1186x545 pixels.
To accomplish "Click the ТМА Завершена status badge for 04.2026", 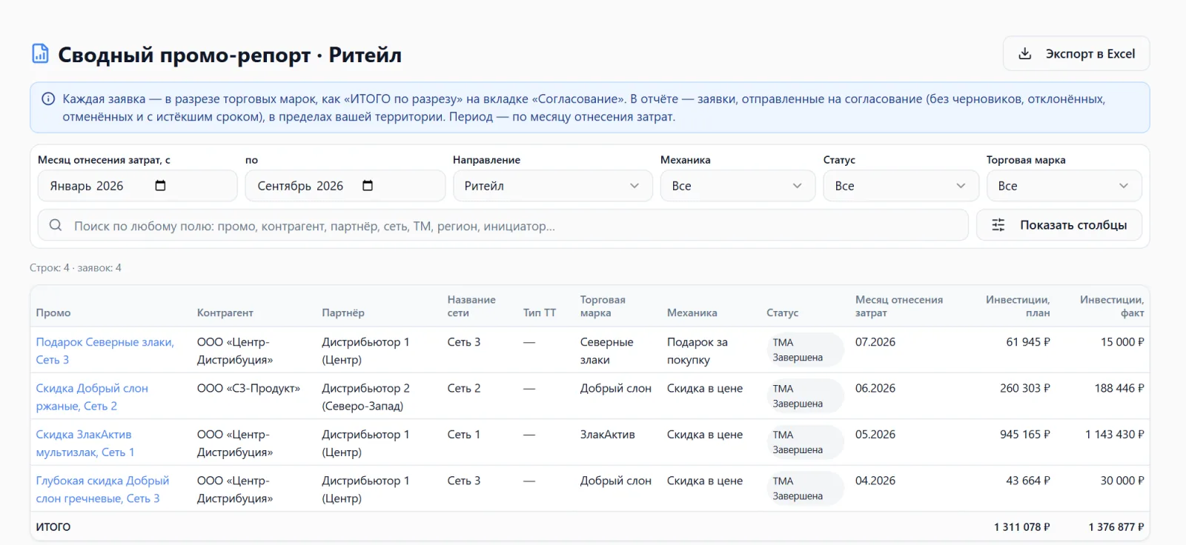I will click(804, 489).
